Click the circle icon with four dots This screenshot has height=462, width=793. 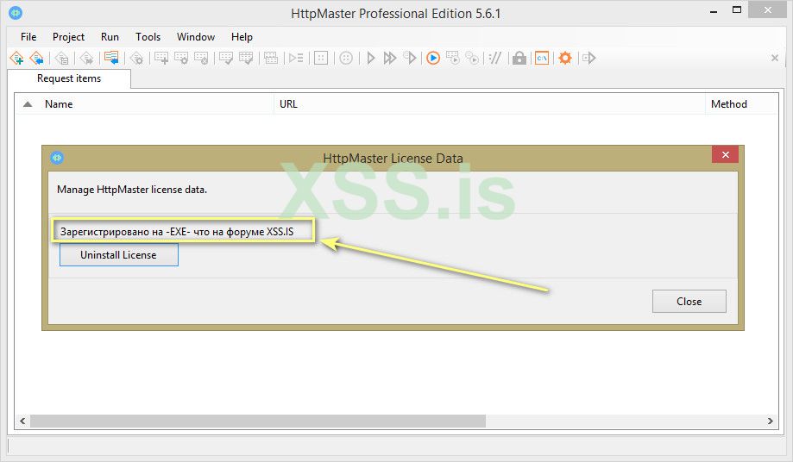click(346, 58)
